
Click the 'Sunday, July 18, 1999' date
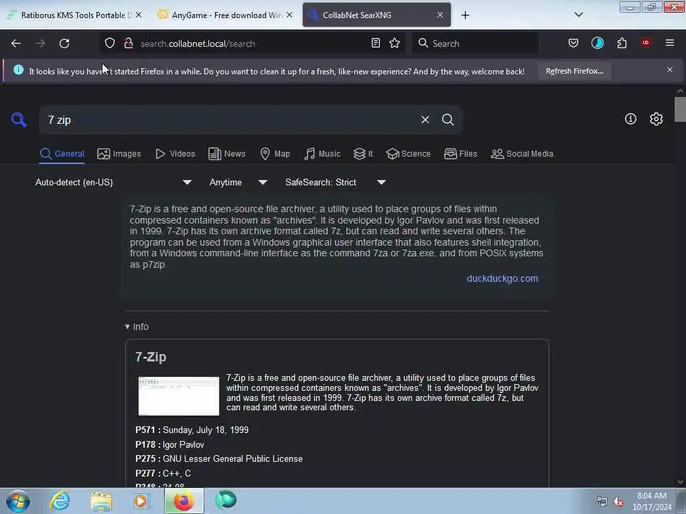point(206,430)
